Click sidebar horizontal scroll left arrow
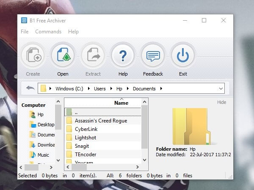The image size is (254, 190). point(21,167)
